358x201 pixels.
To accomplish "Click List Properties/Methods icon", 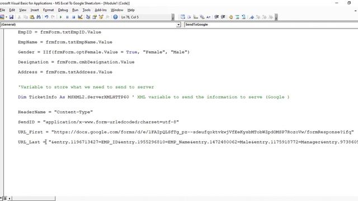I will point(183,17).
